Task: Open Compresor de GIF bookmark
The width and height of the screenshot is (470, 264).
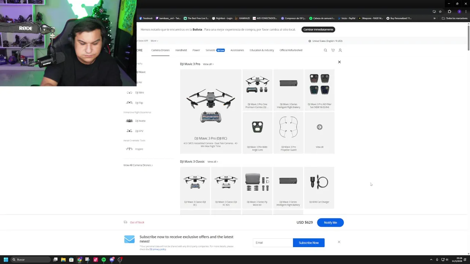Action: (293, 18)
